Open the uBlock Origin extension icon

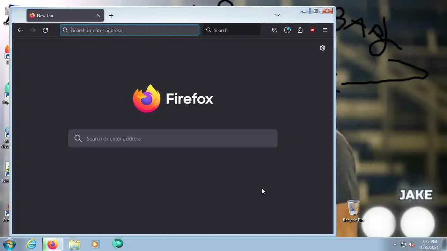click(x=313, y=30)
